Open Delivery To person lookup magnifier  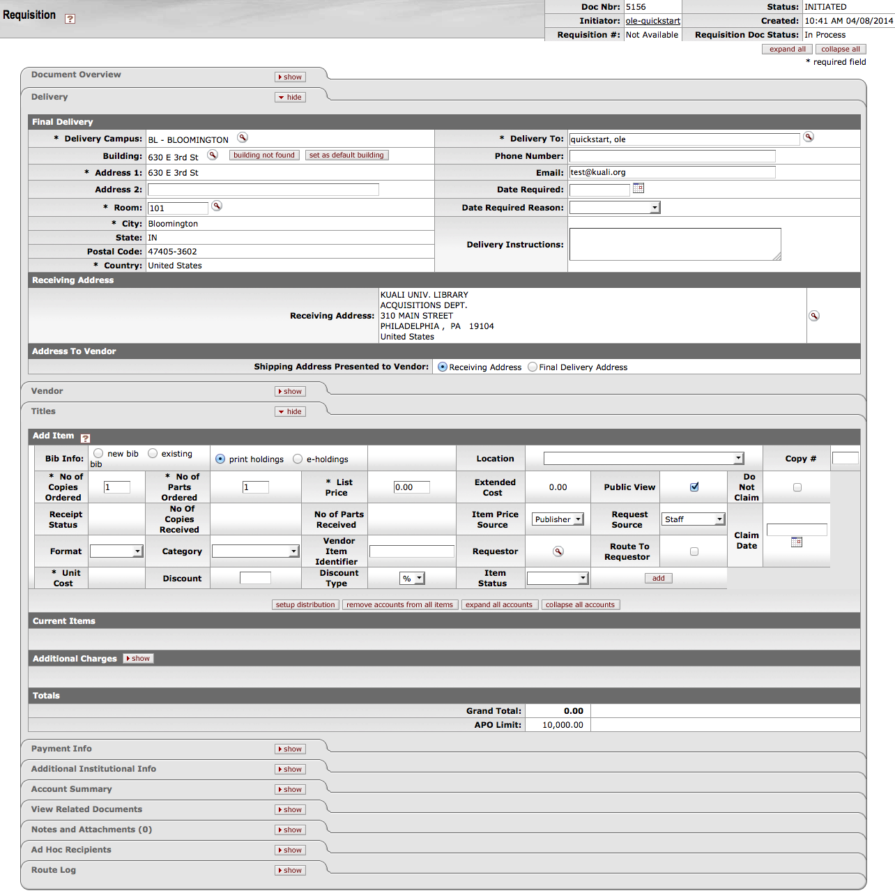(809, 137)
